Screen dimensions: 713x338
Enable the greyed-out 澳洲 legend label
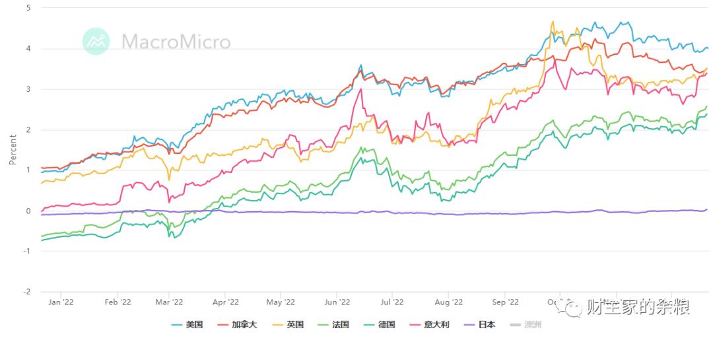(x=532, y=325)
